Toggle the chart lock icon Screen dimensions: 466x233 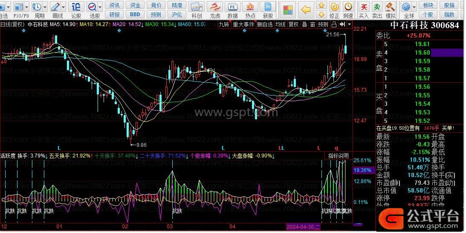(x=334, y=24)
